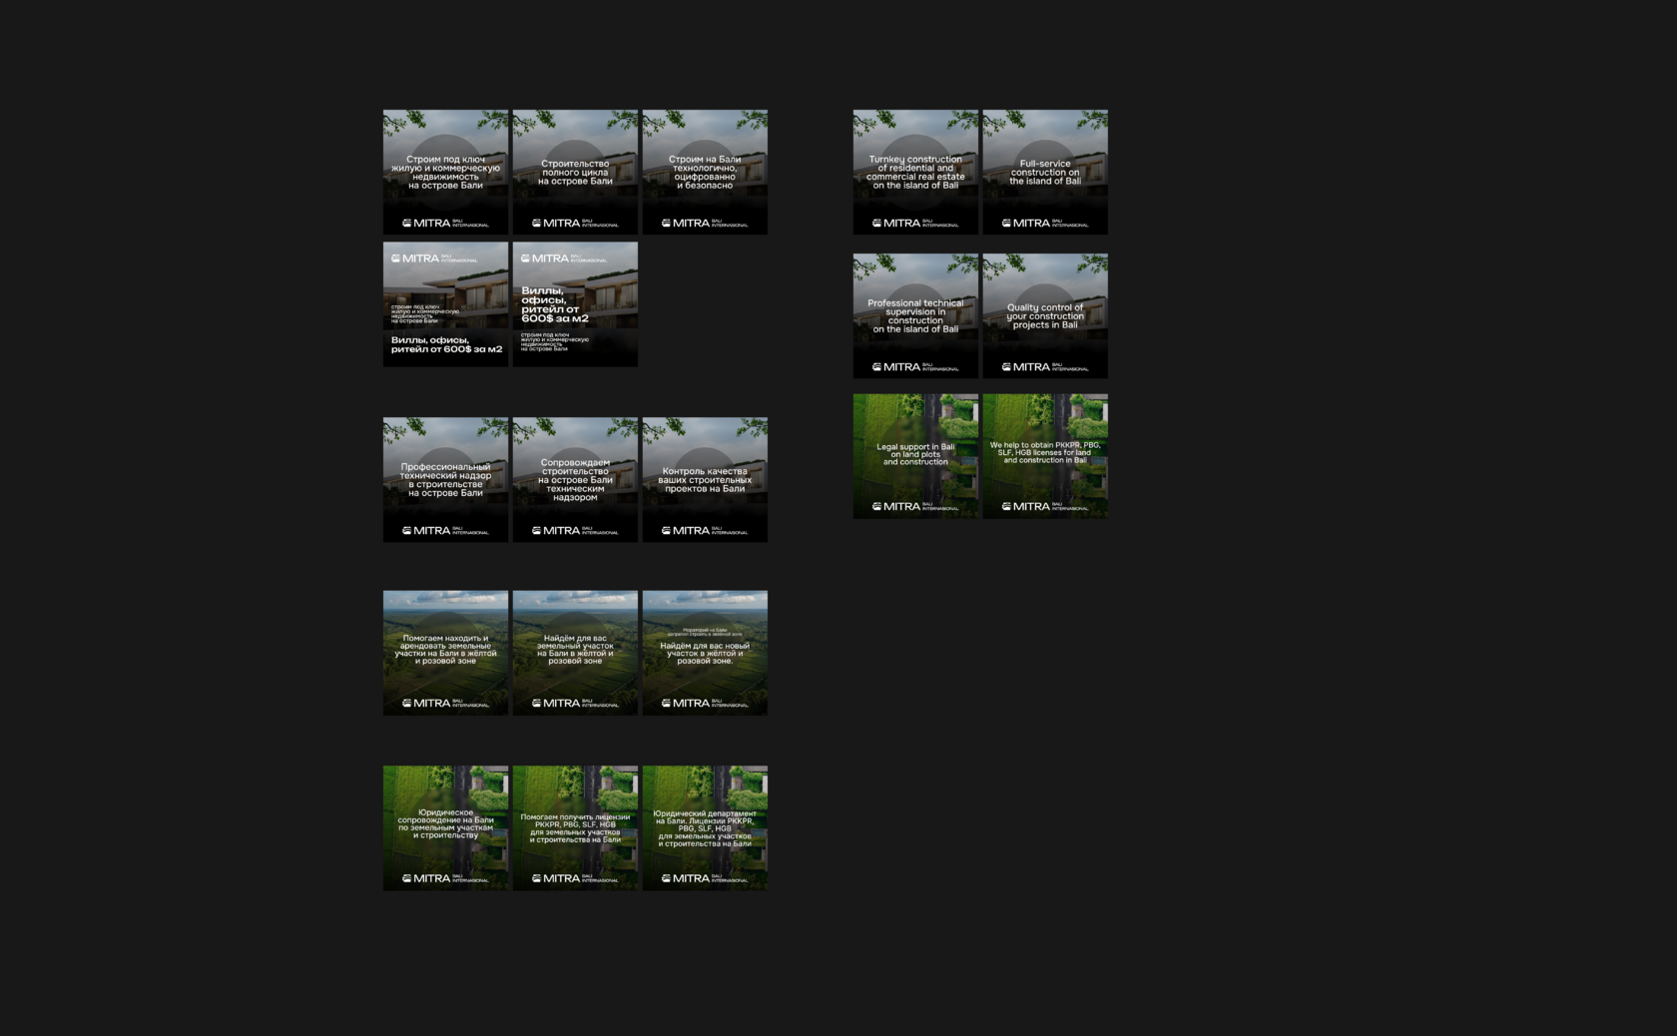This screenshot has height=1036, width=1677.
Task: Click banner with large 'Виллы, офисы' headline
Action: [x=575, y=304]
